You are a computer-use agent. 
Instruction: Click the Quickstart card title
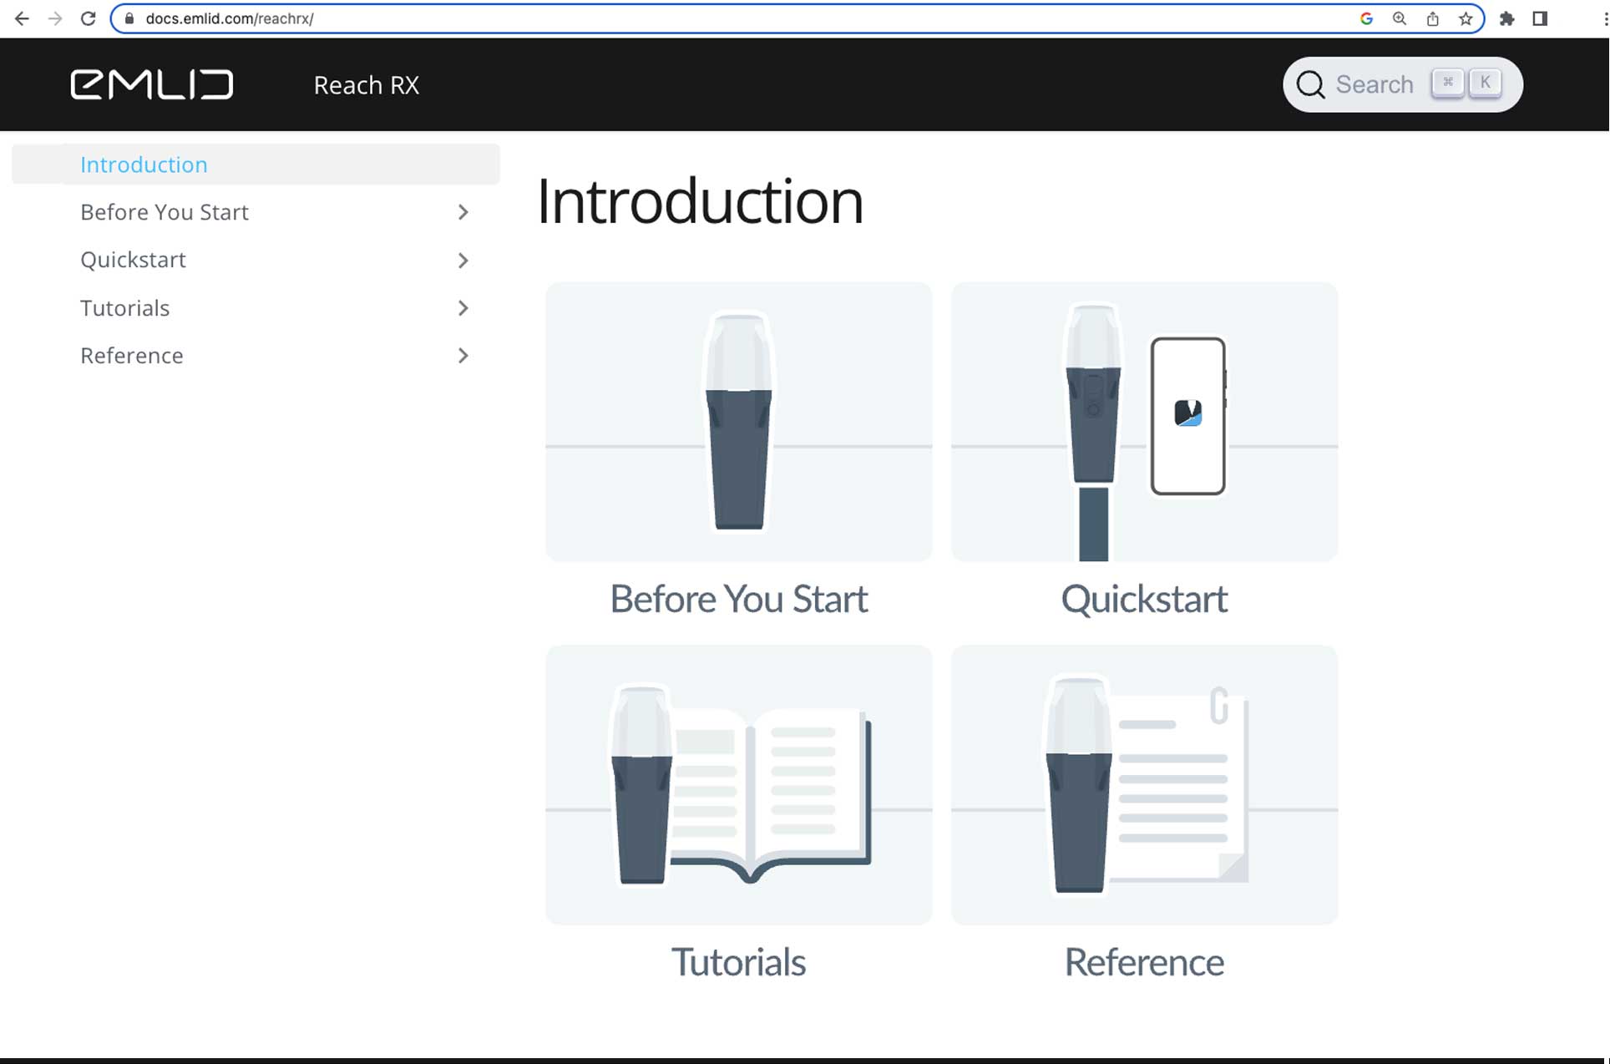pos(1144,599)
